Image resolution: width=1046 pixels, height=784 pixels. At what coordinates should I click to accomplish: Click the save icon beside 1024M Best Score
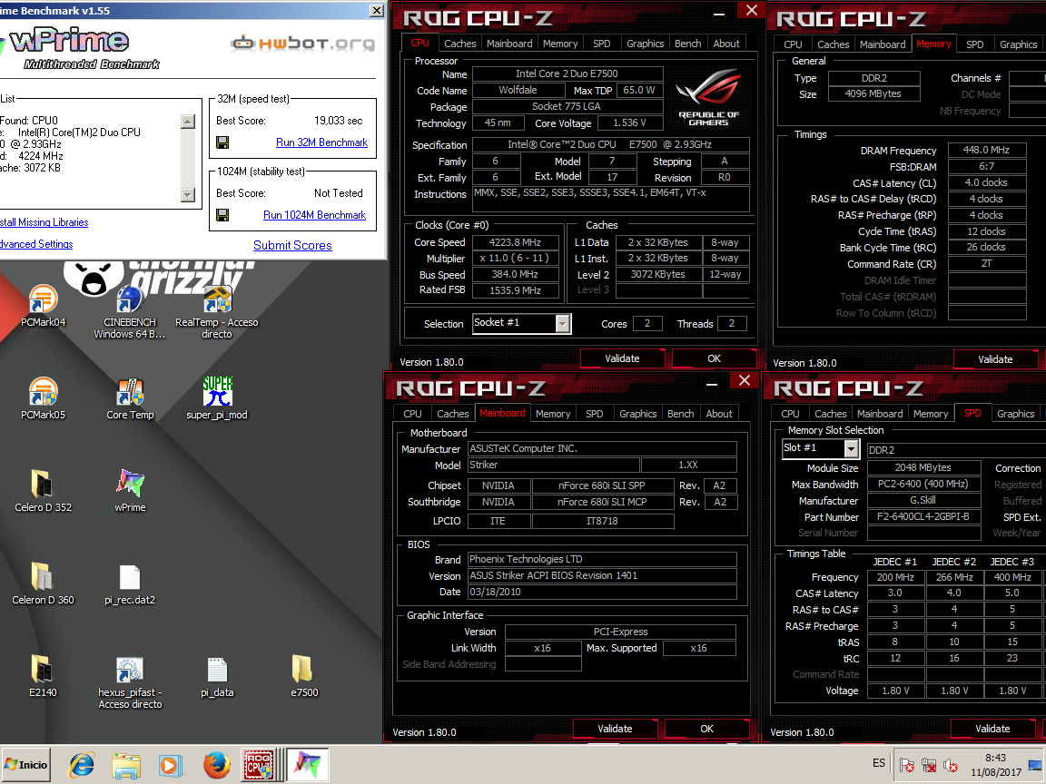[222, 215]
